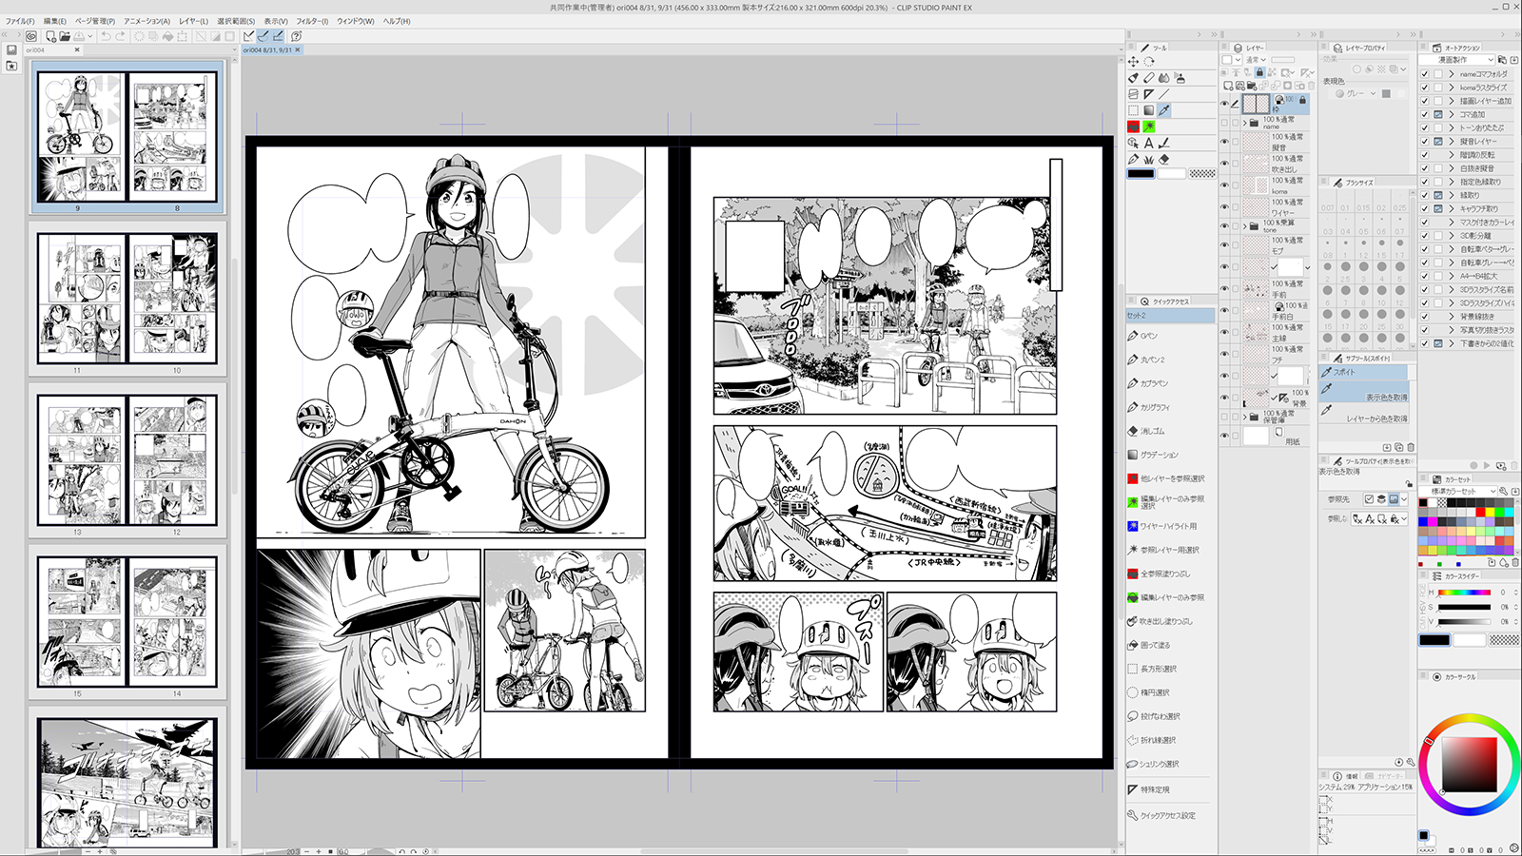Select 投げなわ選択 lasso tool
The image size is (1522, 856).
coord(1153,716)
